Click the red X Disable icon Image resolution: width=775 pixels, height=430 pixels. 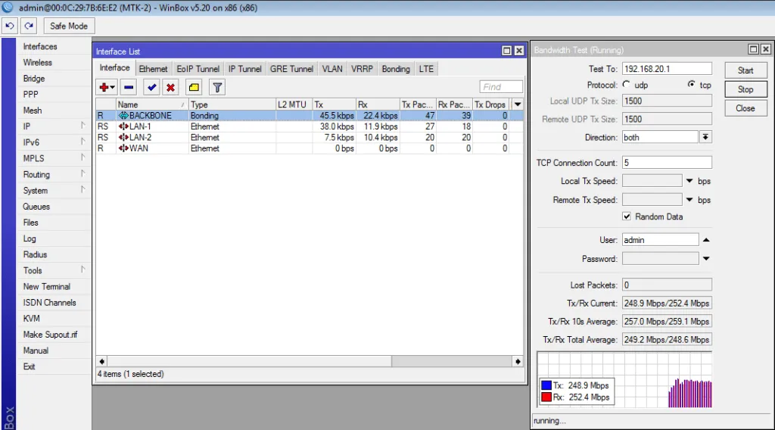170,88
